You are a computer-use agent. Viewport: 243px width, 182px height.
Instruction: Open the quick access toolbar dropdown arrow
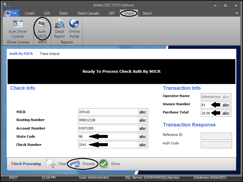[12, 6]
